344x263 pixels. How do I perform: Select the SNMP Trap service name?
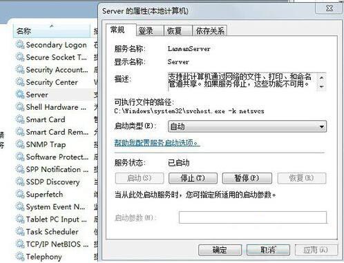tap(46, 144)
